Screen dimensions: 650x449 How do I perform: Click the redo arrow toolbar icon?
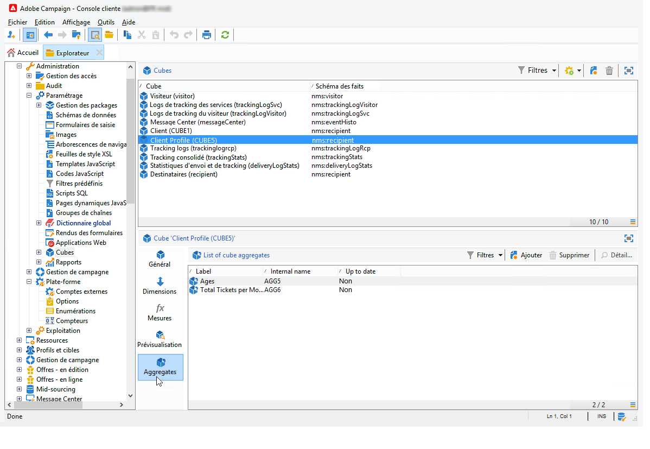188,35
